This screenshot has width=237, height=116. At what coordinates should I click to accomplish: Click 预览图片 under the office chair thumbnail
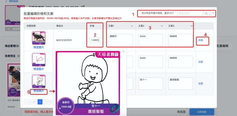point(39,47)
